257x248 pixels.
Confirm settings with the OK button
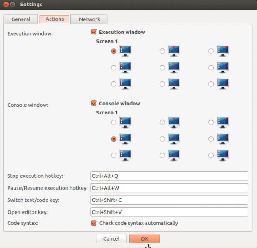[x=144, y=238]
